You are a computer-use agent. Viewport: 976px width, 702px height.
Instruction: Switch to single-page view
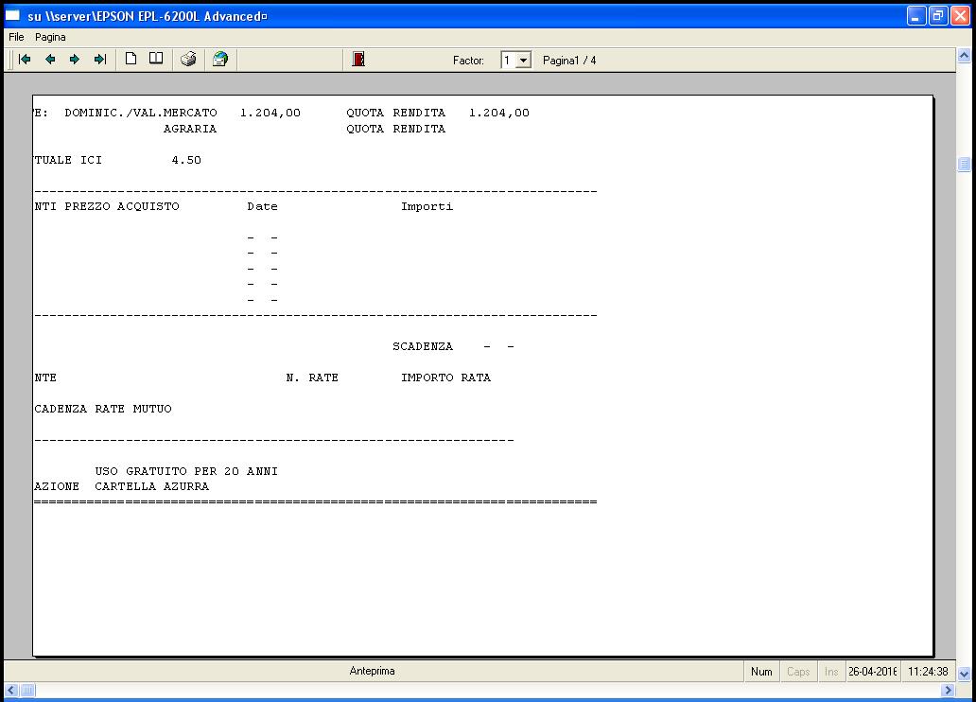coord(131,59)
